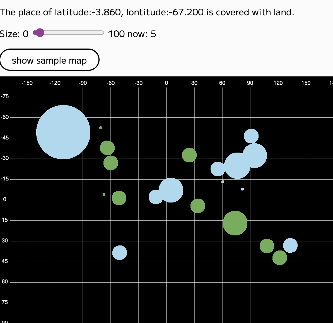Click the tiny light blue dot below longitude 90's large circles

tap(242, 189)
